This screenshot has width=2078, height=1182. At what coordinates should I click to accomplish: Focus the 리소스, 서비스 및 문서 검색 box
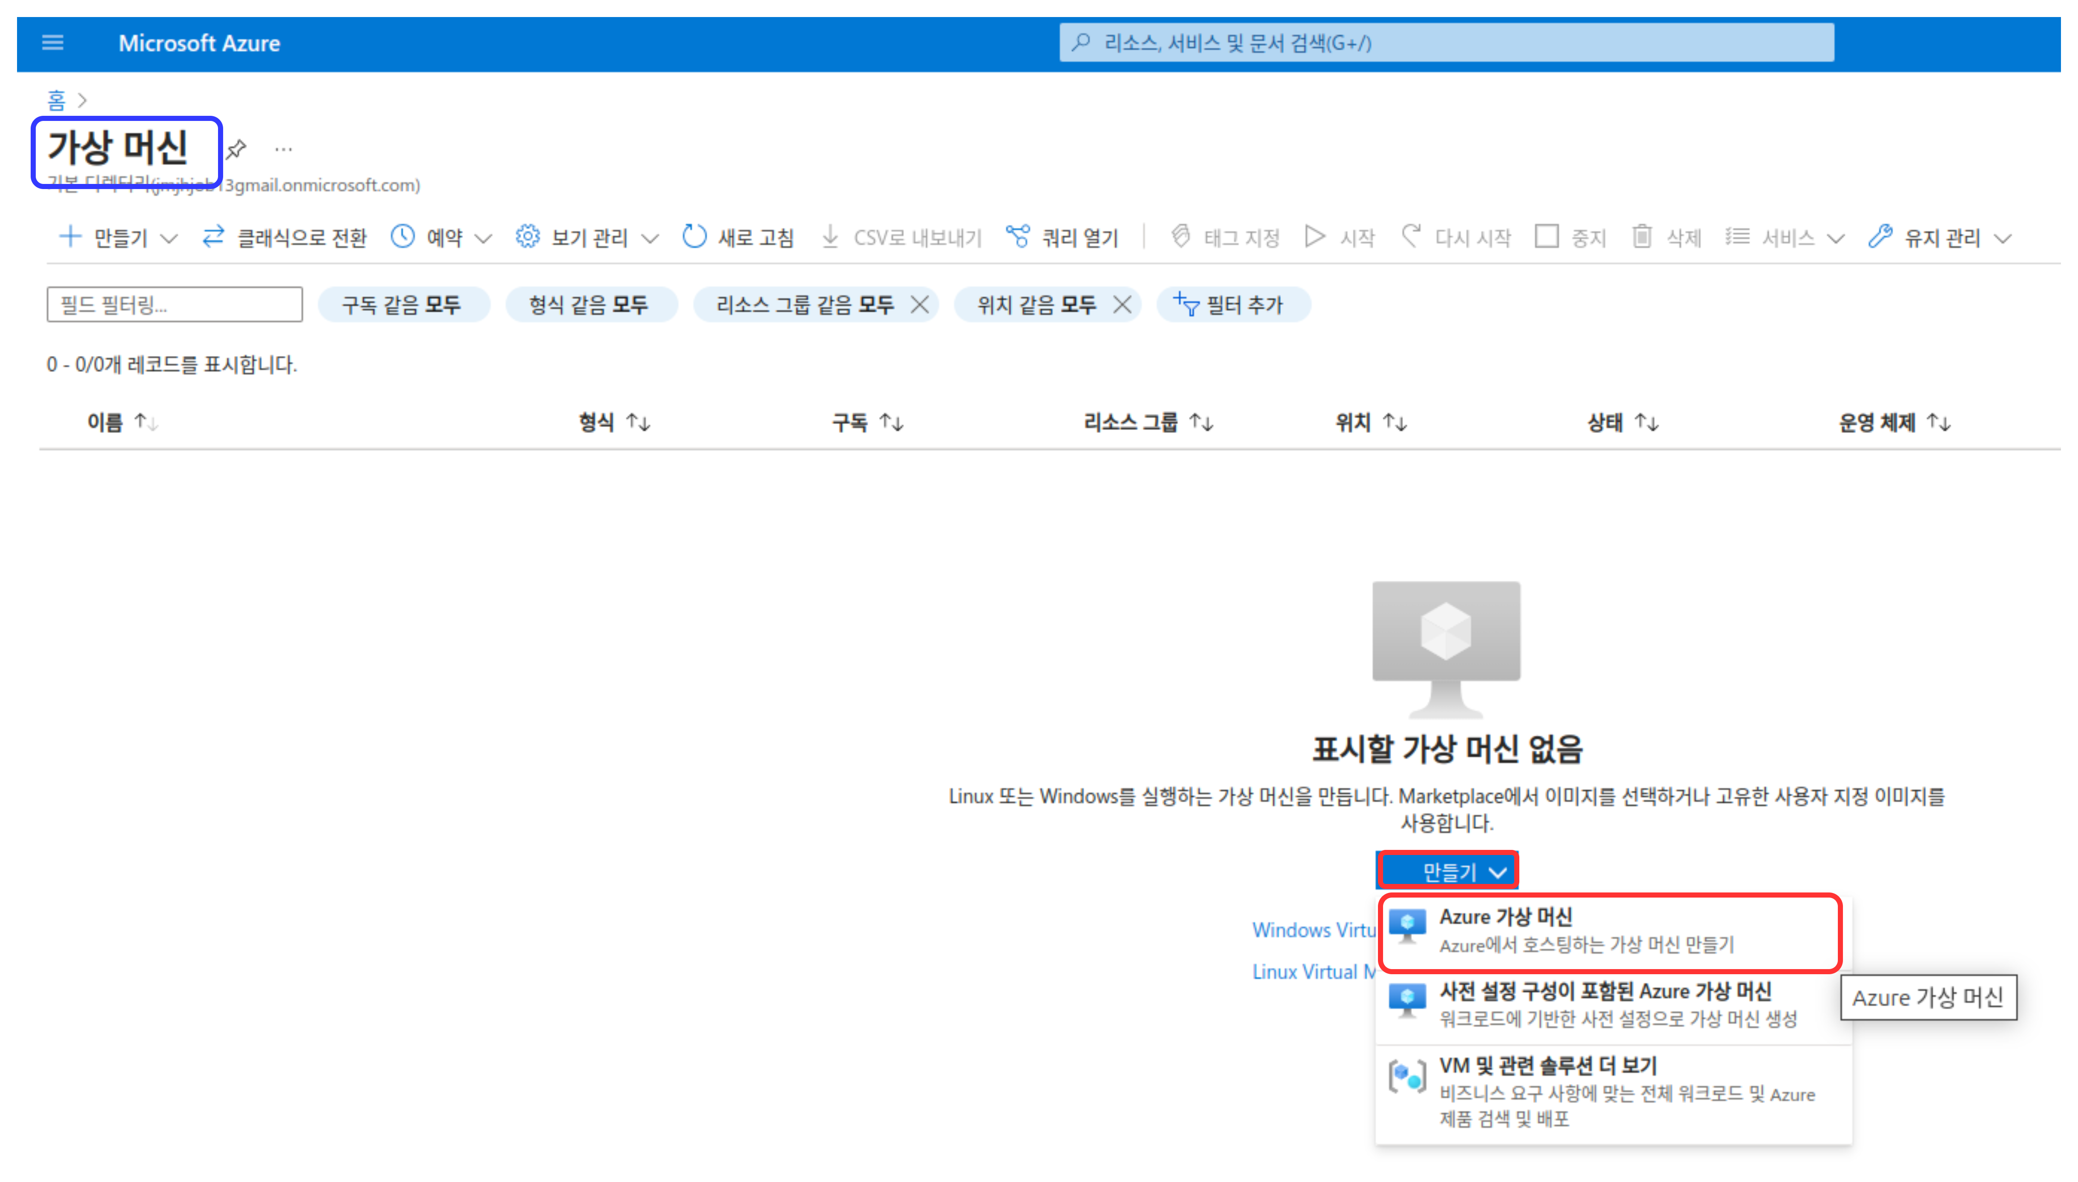click(1446, 42)
